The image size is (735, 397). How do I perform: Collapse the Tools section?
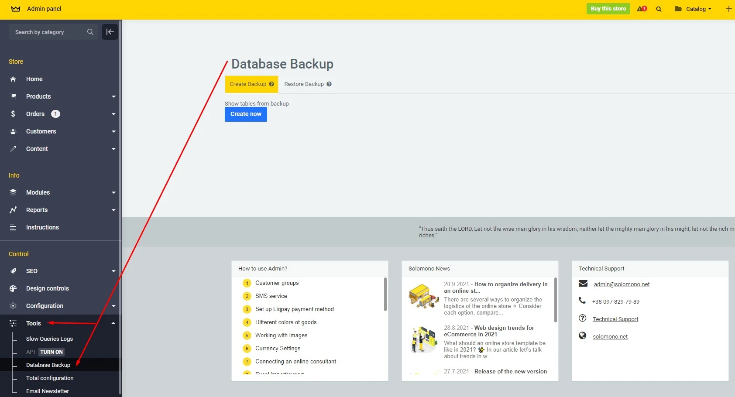click(x=113, y=323)
